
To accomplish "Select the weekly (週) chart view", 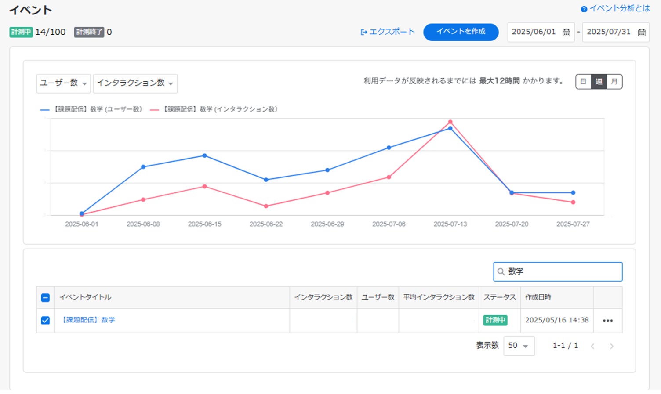I will click(x=599, y=82).
